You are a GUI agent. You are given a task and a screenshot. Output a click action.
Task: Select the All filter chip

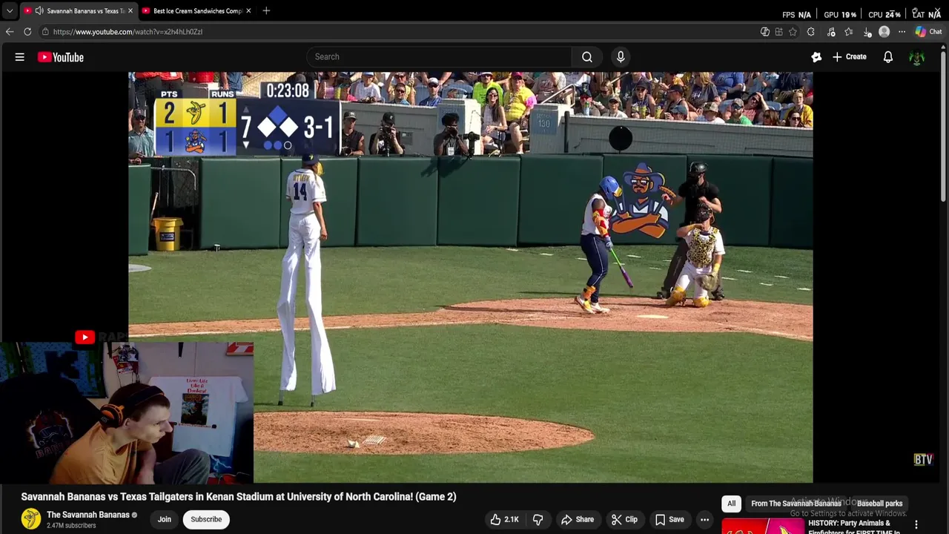pyautogui.click(x=732, y=504)
